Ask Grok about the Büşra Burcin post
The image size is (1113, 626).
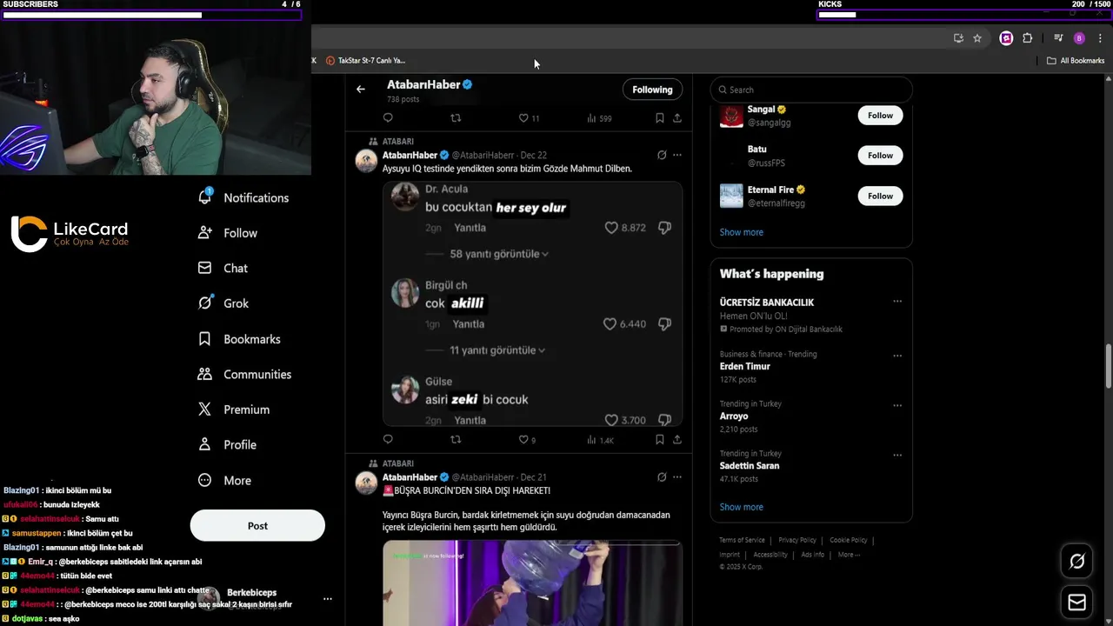coord(662,477)
